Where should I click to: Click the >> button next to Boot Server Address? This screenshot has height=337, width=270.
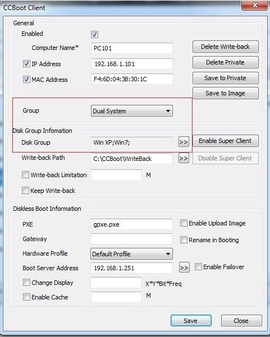(184, 267)
